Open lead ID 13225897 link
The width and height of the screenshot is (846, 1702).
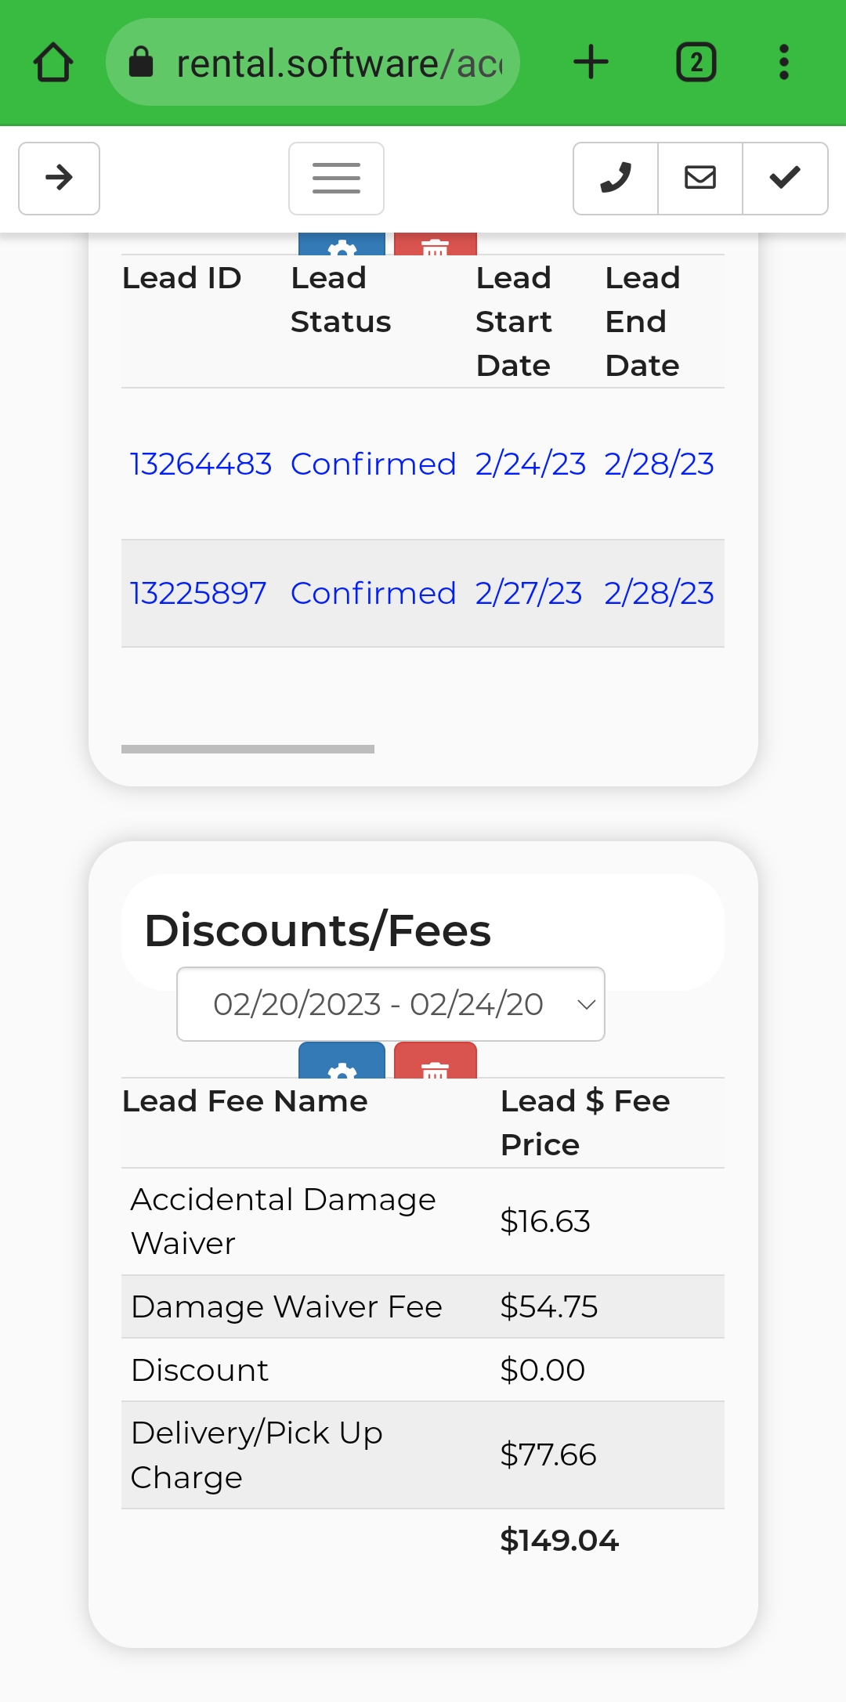(198, 593)
